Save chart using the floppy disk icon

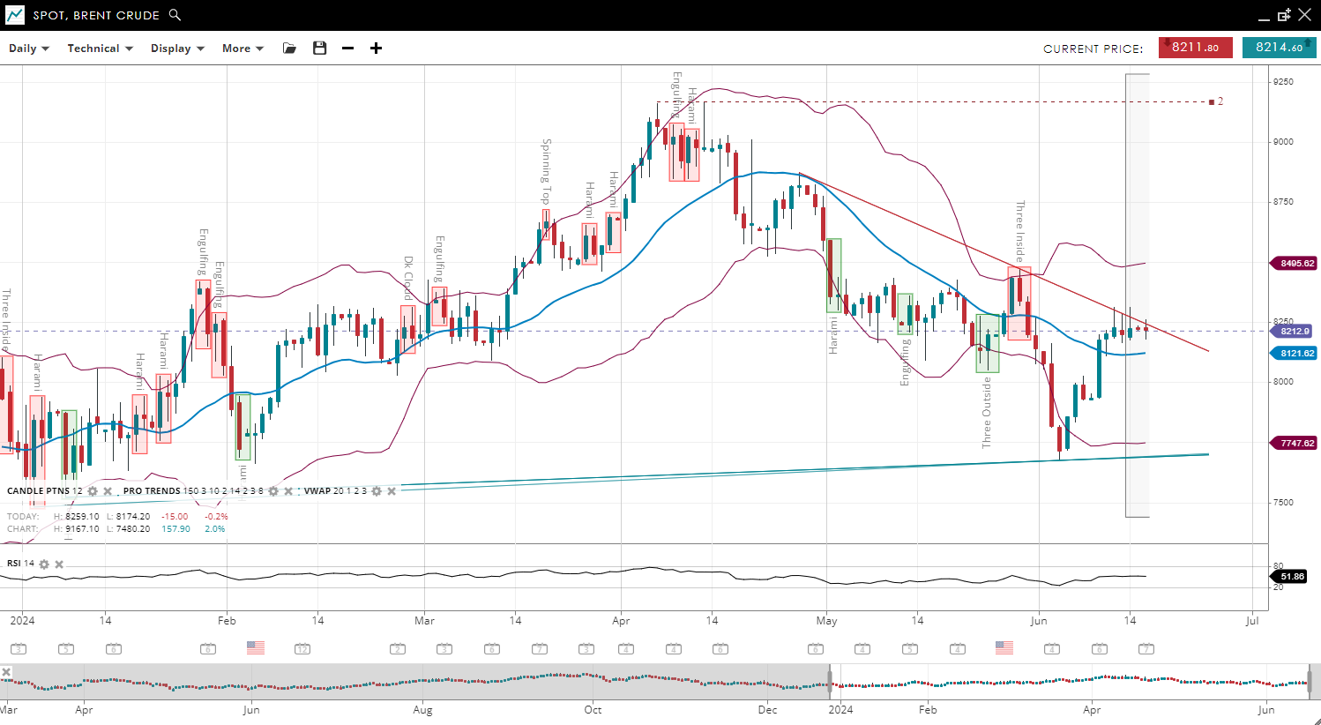click(320, 49)
